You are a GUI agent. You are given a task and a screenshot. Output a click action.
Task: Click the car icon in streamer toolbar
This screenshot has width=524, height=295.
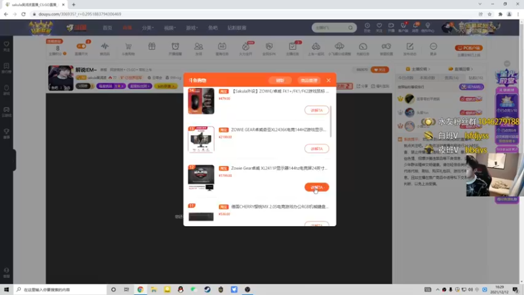[316, 47]
